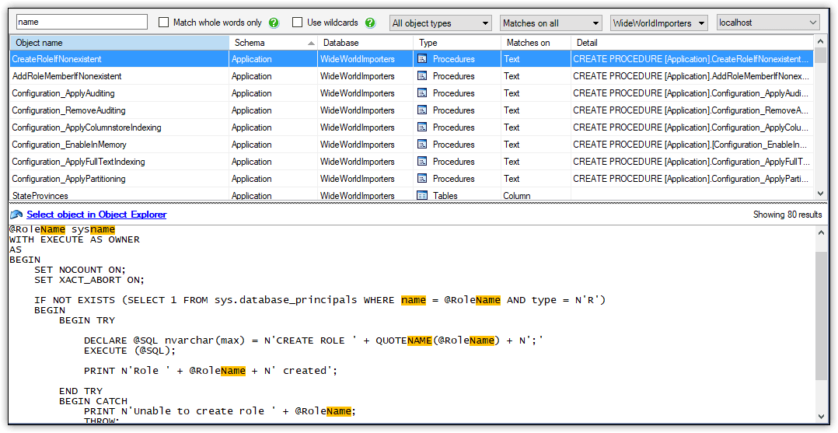838x433 pixels.
Task: Click procedure icon in AddRoleMemberIfNonexistent row
Action: point(423,76)
